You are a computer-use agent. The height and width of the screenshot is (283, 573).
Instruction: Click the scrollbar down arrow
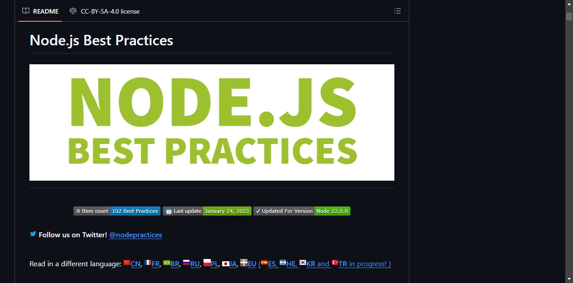pos(569,278)
